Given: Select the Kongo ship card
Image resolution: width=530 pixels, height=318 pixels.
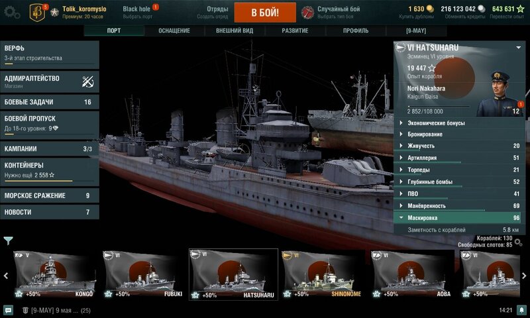Looking at the screenshot, I should point(54,274).
